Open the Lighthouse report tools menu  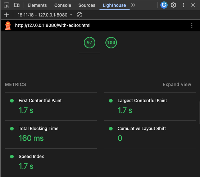192,25
